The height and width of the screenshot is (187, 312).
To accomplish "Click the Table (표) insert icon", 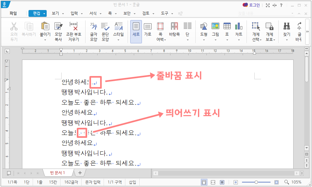I will point(227,27).
